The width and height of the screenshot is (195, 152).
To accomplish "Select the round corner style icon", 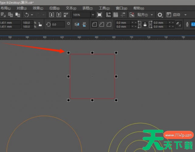I will click(x=94, y=24).
